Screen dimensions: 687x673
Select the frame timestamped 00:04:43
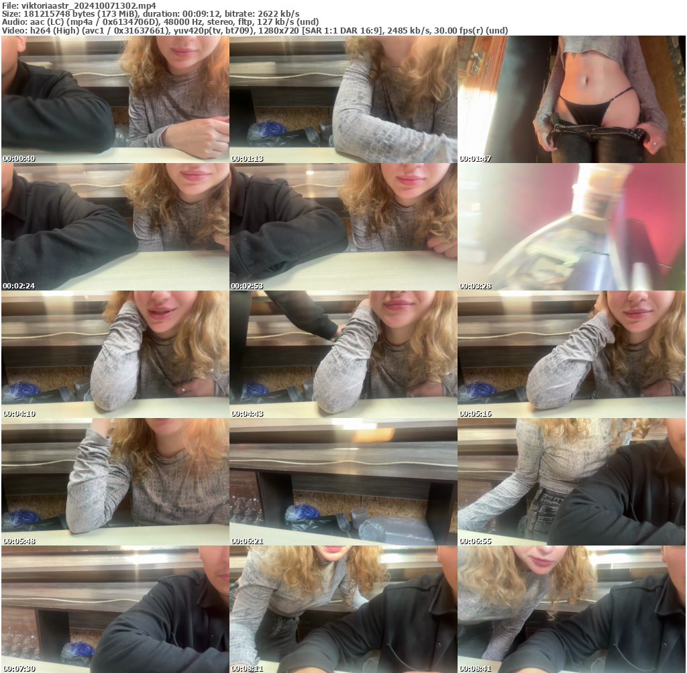pos(343,354)
